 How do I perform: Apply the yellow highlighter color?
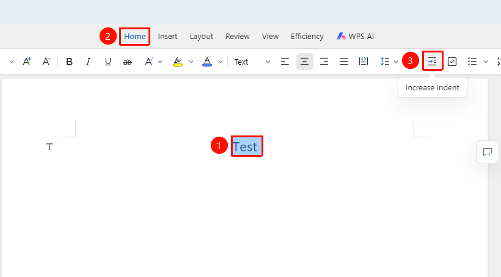point(178,62)
